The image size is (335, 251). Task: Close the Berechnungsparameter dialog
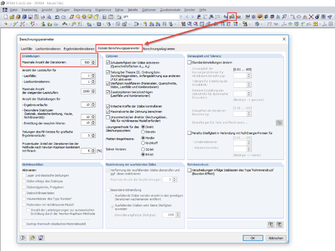coord(284,39)
